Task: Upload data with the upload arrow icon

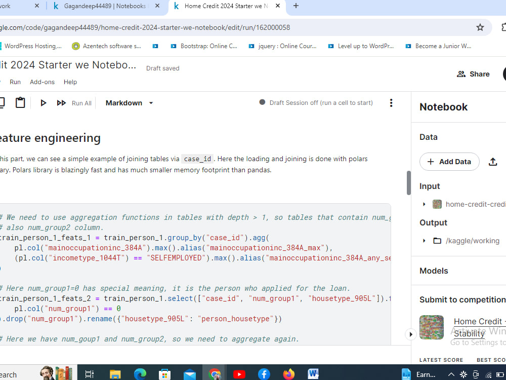Action: pos(492,162)
